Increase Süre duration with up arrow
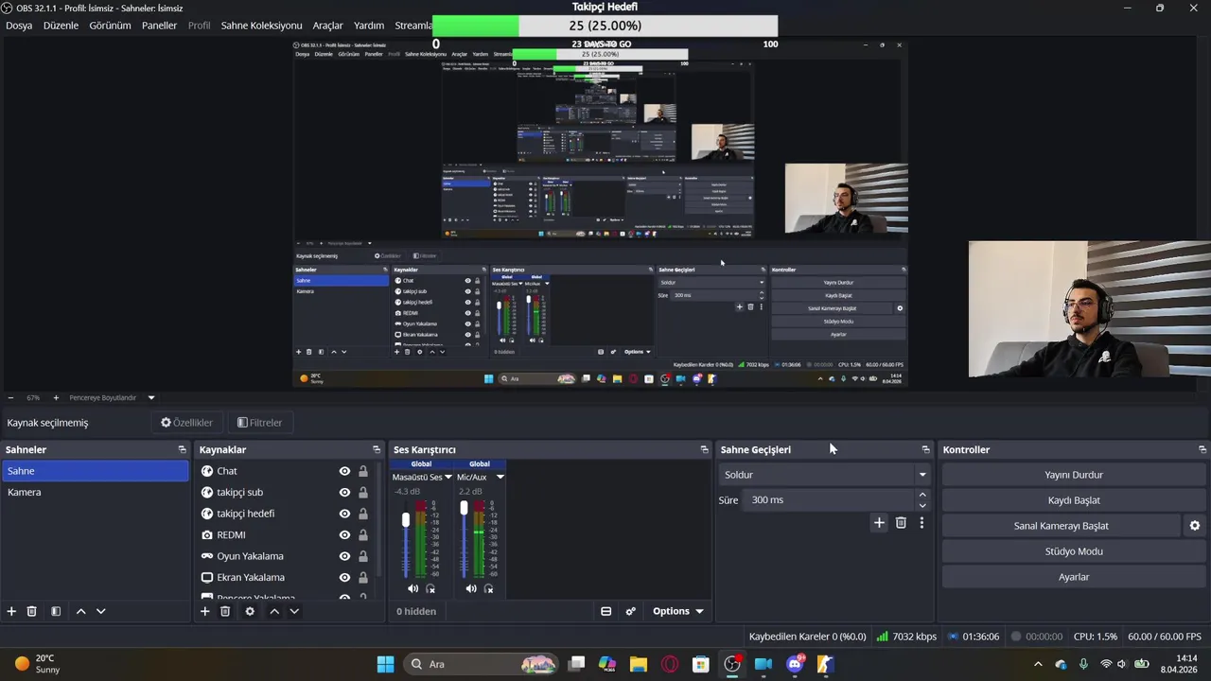The width and height of the screenshot is (1211, 681). click(922, 495)
